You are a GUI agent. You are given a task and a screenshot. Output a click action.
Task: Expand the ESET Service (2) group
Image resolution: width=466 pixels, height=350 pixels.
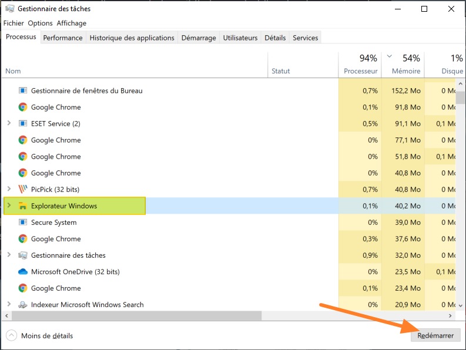pyautogui.click(x=9, y=123)
